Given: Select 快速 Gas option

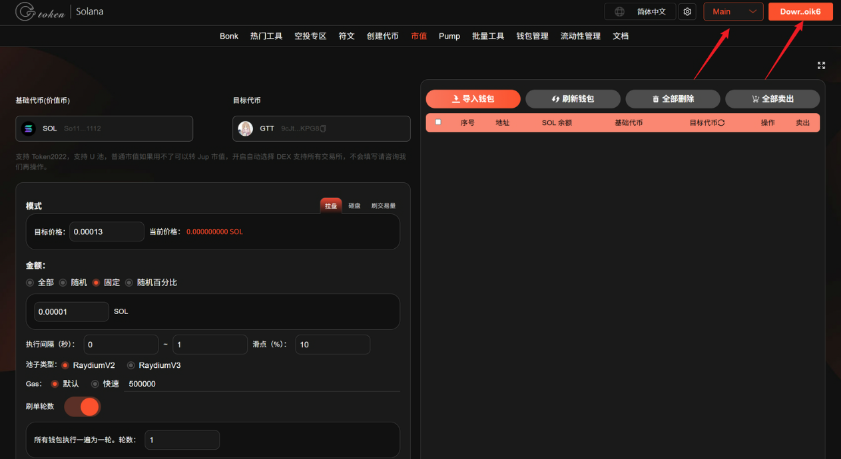Looking at the screenshot, I should [95, 384].
